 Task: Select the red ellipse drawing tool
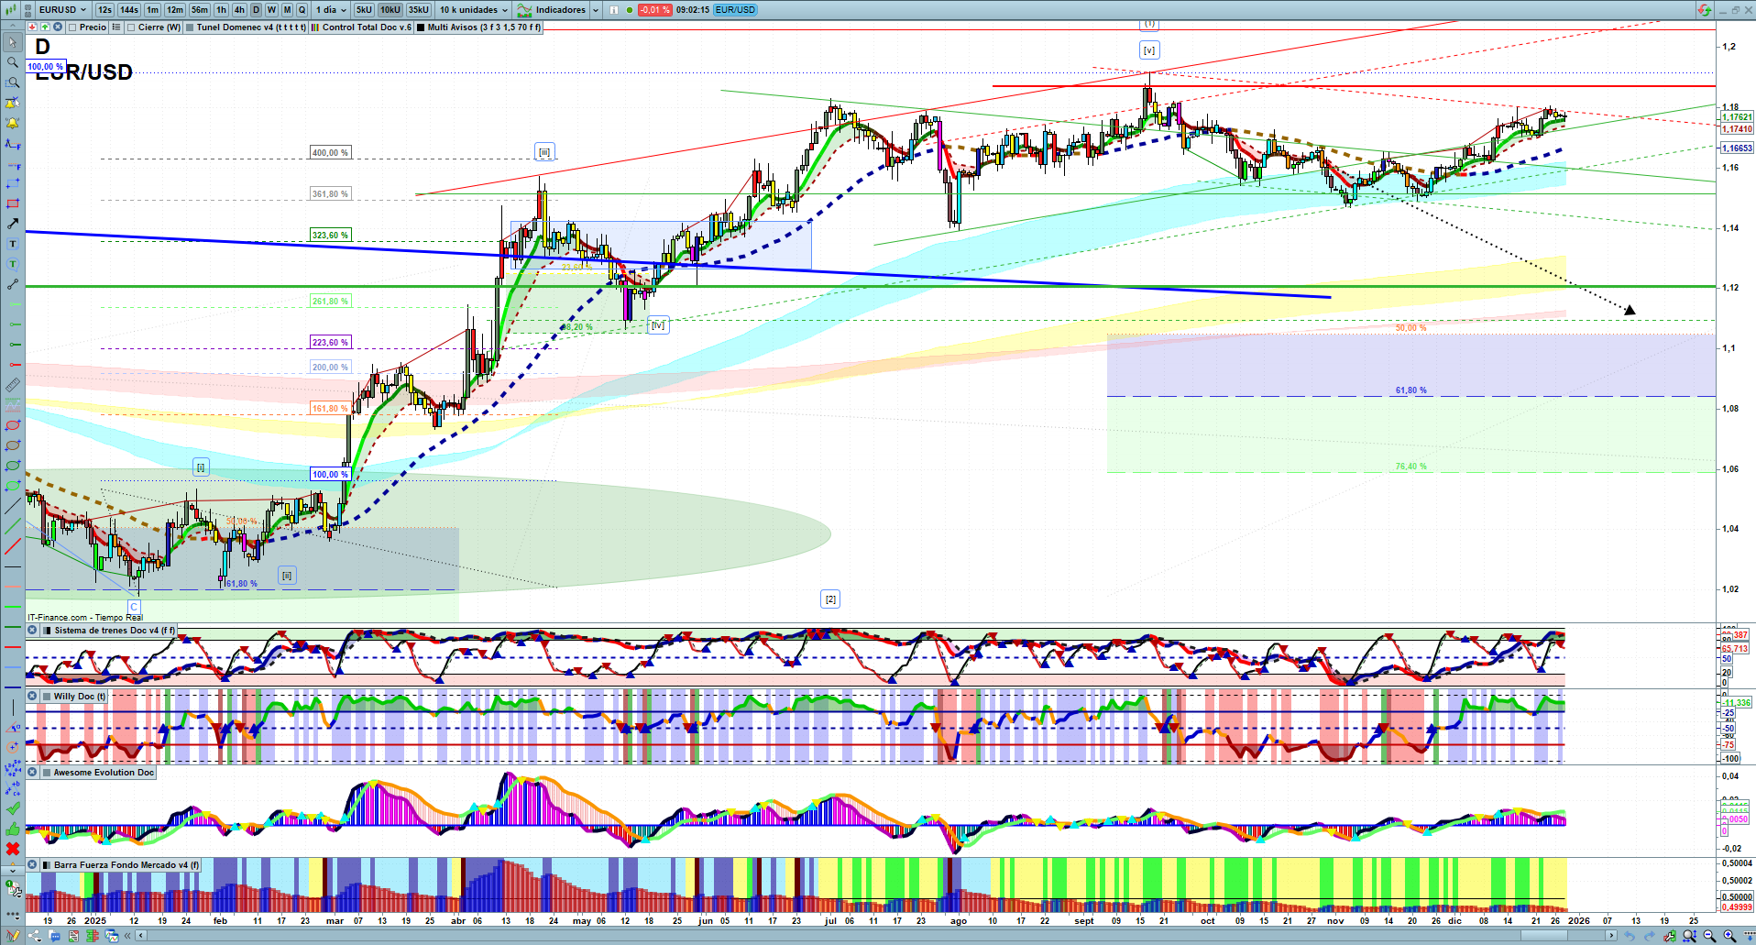(x=13, y=425)
